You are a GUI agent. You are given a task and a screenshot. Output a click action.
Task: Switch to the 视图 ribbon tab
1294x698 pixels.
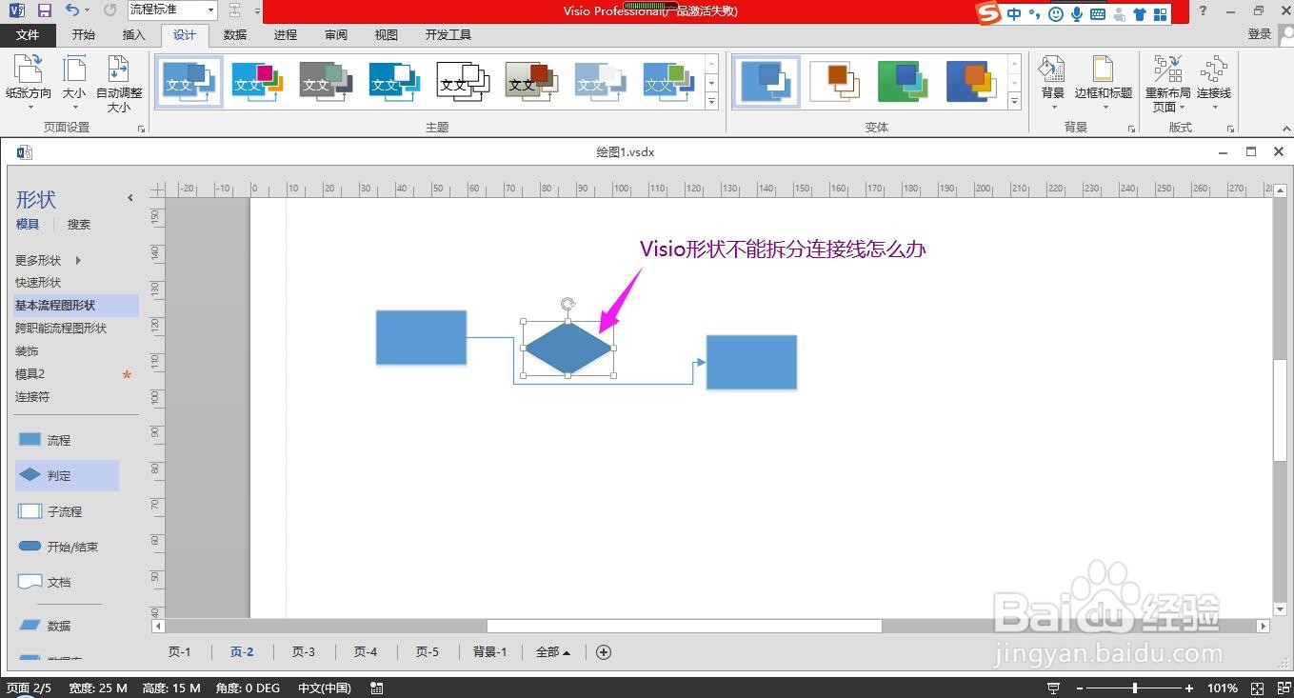[387, 34]
